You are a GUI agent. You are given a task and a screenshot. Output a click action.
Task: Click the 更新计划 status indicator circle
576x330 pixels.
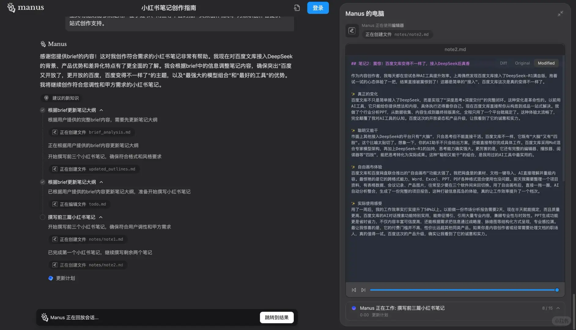50,278
